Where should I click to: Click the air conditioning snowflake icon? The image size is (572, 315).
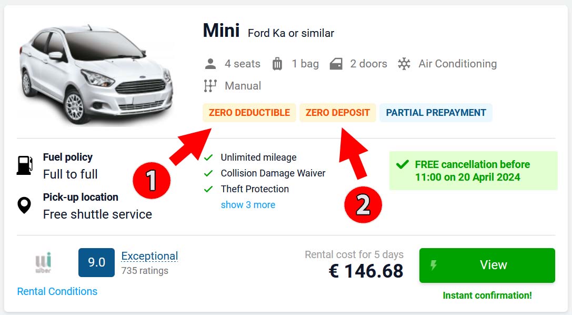[404, 64]
